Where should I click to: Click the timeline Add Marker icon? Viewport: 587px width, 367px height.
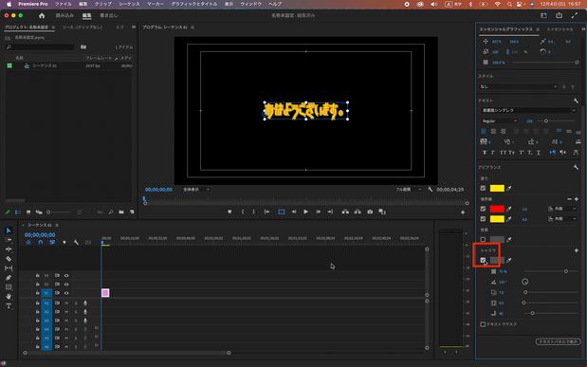[64, 242]
